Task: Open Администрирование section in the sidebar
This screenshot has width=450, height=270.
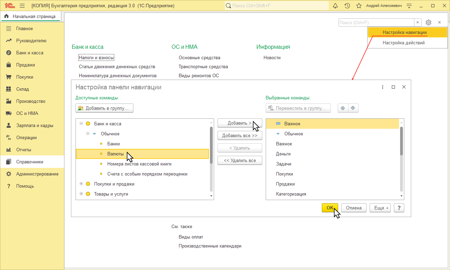Action: (x=32, y=174)
